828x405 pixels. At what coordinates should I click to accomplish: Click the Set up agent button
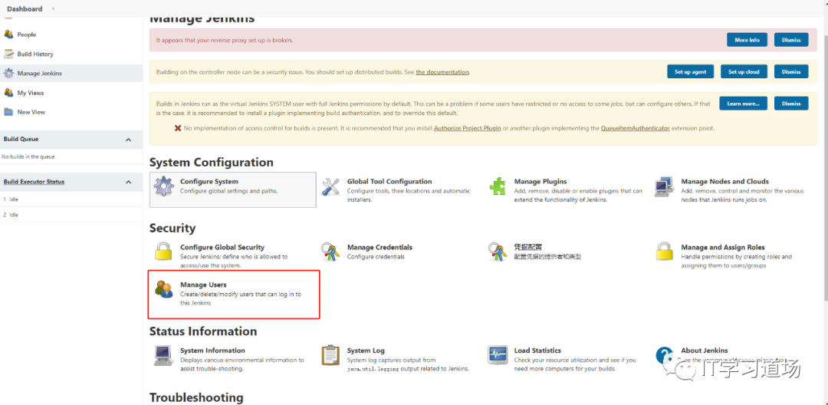point(690,72)
